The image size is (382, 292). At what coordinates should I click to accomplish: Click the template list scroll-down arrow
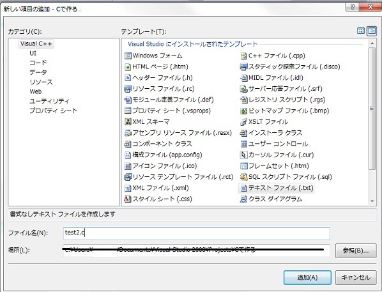pos(372,201)
